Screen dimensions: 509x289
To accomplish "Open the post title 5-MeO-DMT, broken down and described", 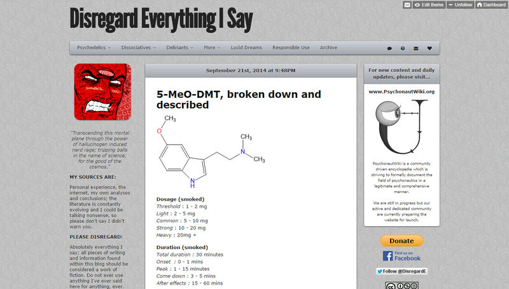I will (x=239, y=100).
